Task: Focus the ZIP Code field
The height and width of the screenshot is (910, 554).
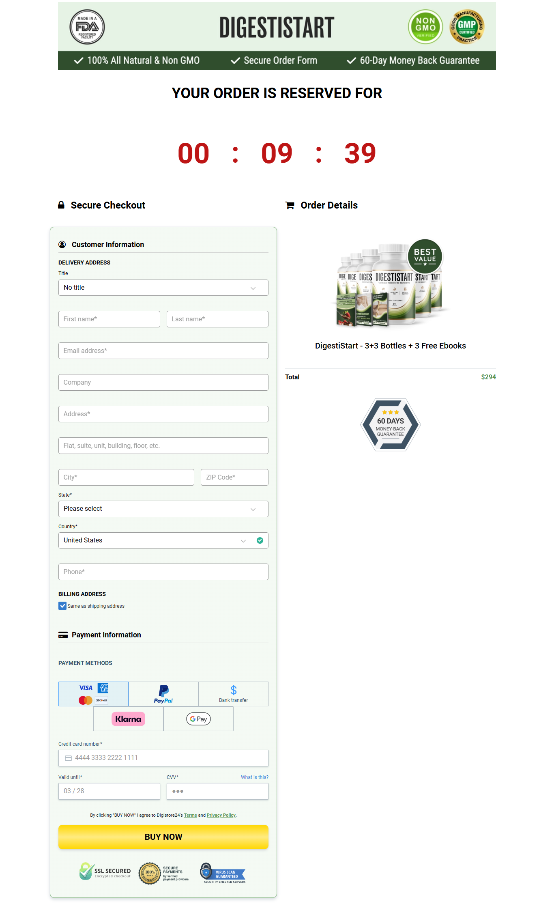Action: [x=234, y=478]
